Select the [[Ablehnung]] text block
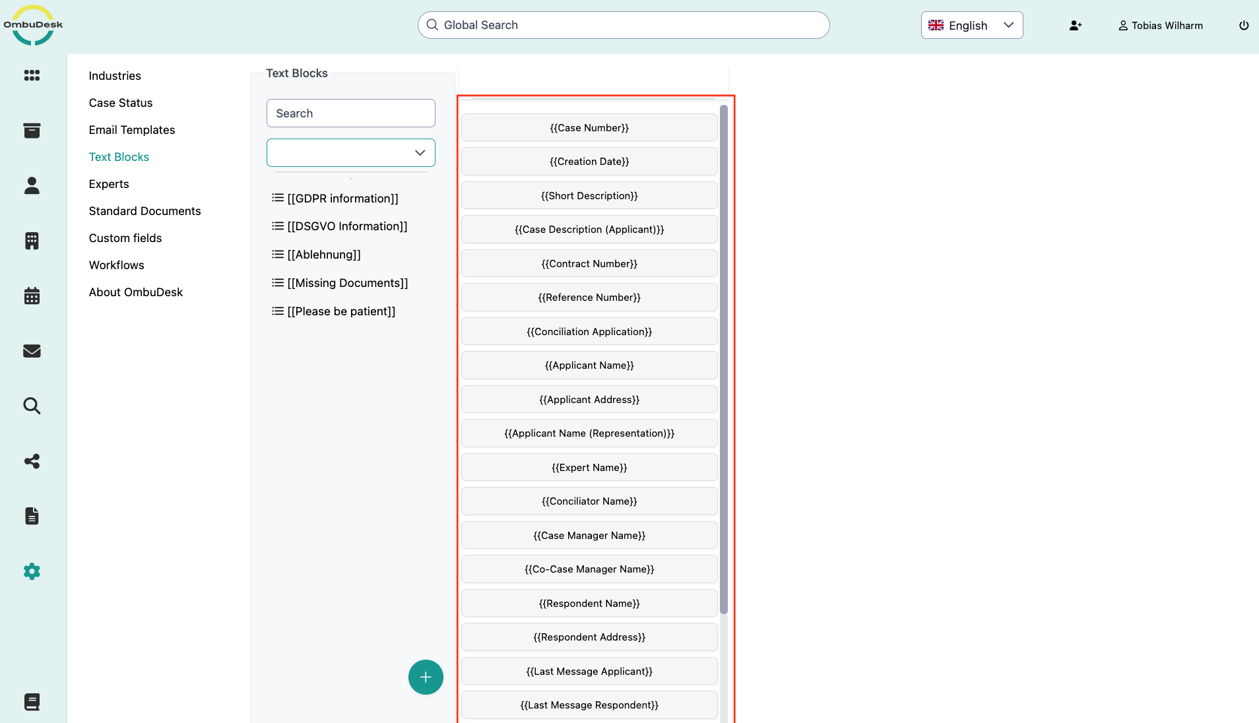Image resolution: width=1259 pixels, height=723 pixels. [324, 255]
